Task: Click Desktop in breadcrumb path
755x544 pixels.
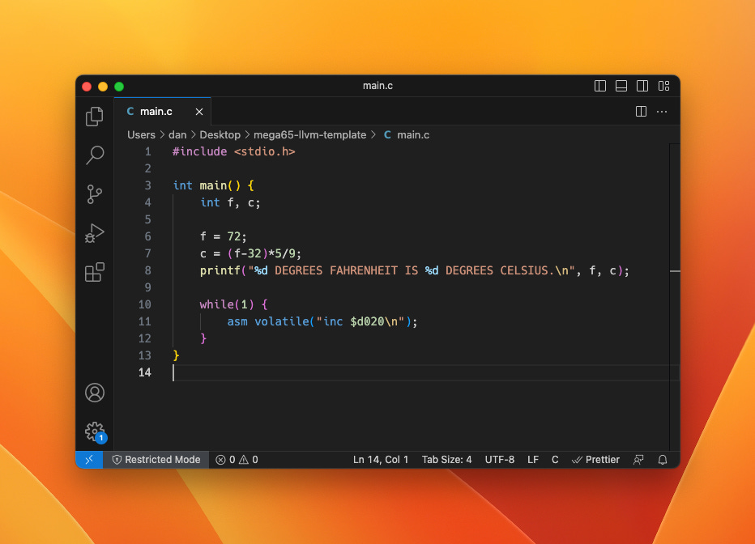Action: point(220,134)
